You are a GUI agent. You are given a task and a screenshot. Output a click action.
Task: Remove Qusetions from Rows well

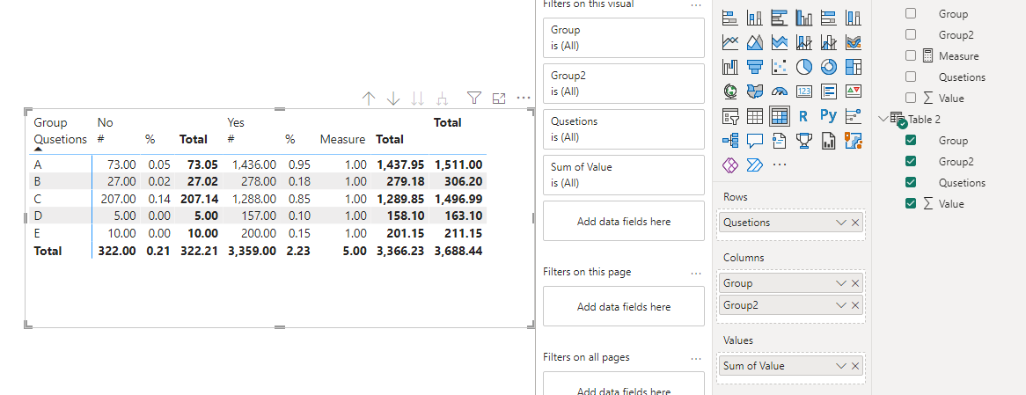[x=855, y=223]
